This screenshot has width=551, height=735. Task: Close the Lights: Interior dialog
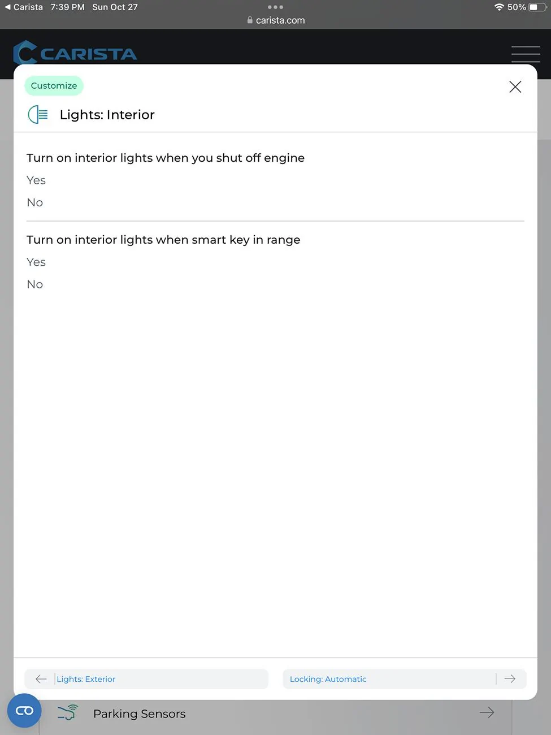[515, 87]
